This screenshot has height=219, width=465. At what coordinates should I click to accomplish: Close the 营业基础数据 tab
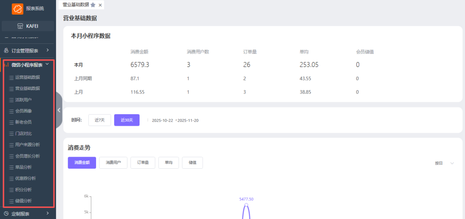point(100,5)
